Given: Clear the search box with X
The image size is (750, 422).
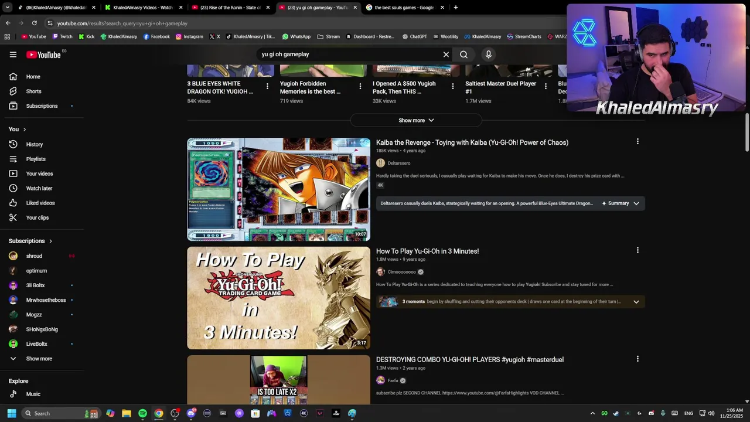Looking at the screenshot, I should pyautogui.click(x=446, y=55).
